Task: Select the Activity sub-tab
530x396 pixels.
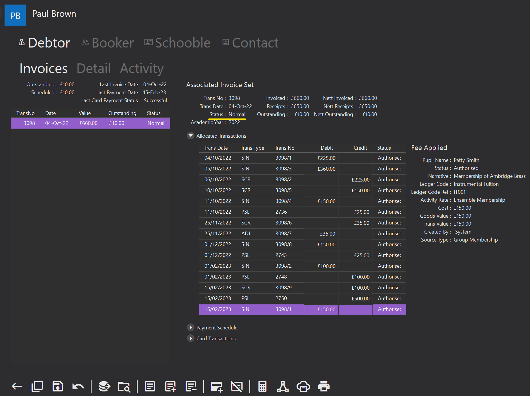Action: click(142, 68)
